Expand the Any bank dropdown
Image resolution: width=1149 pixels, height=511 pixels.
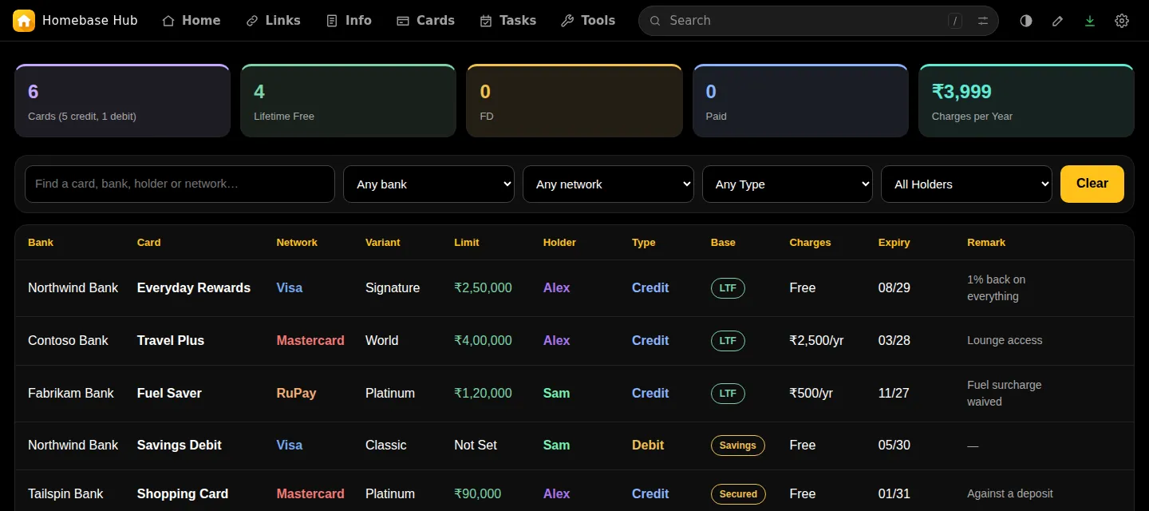(428, 184)
